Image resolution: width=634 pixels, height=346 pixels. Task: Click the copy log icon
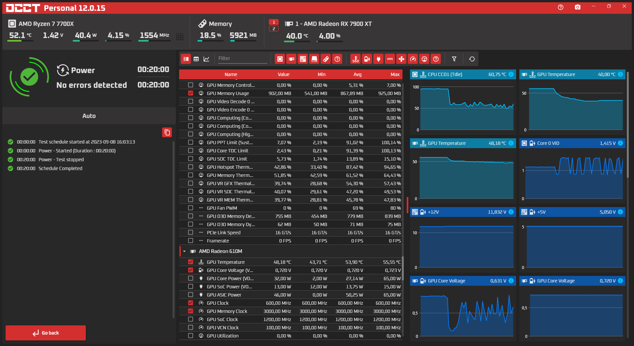point(167,132)
